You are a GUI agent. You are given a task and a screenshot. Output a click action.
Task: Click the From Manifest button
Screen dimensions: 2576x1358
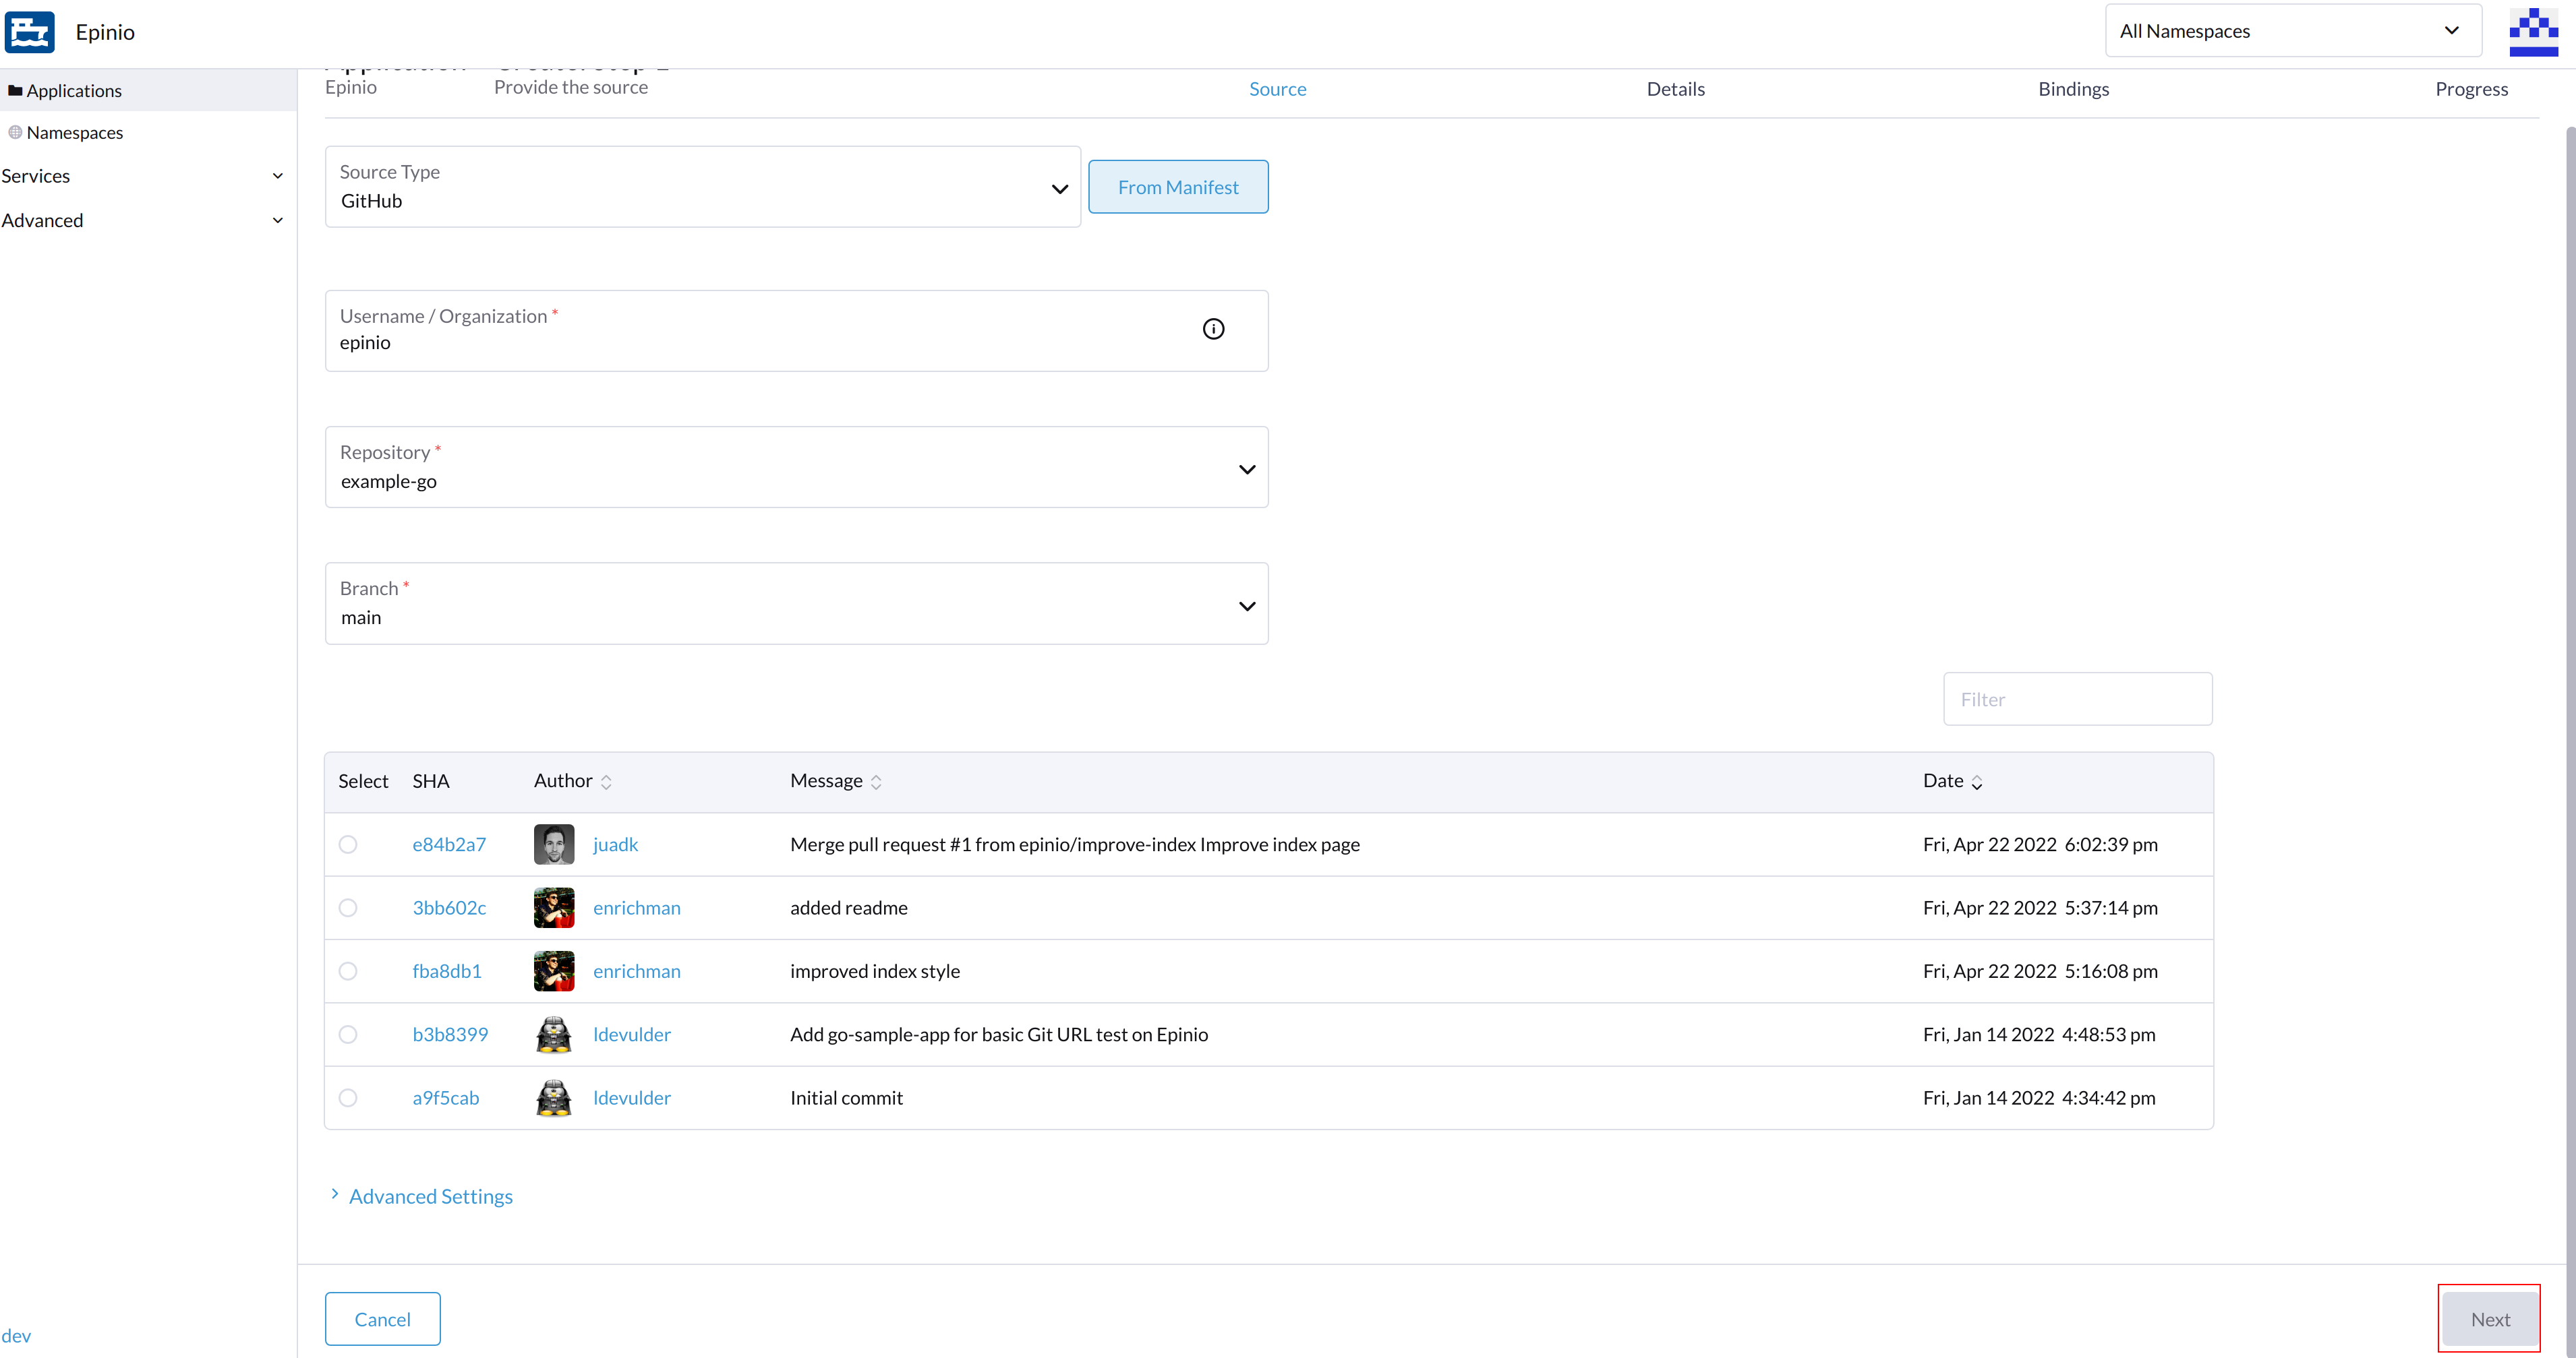1178,186
